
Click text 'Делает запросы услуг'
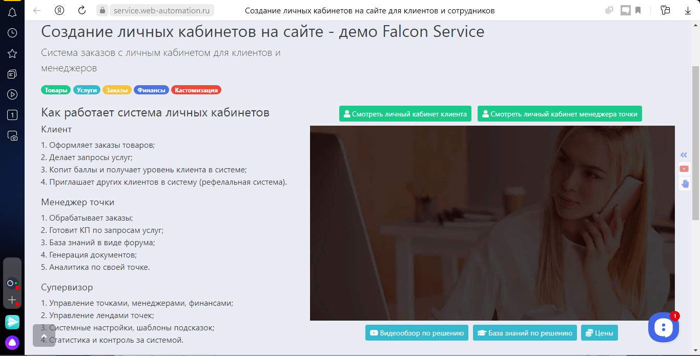tap(90, 157)
